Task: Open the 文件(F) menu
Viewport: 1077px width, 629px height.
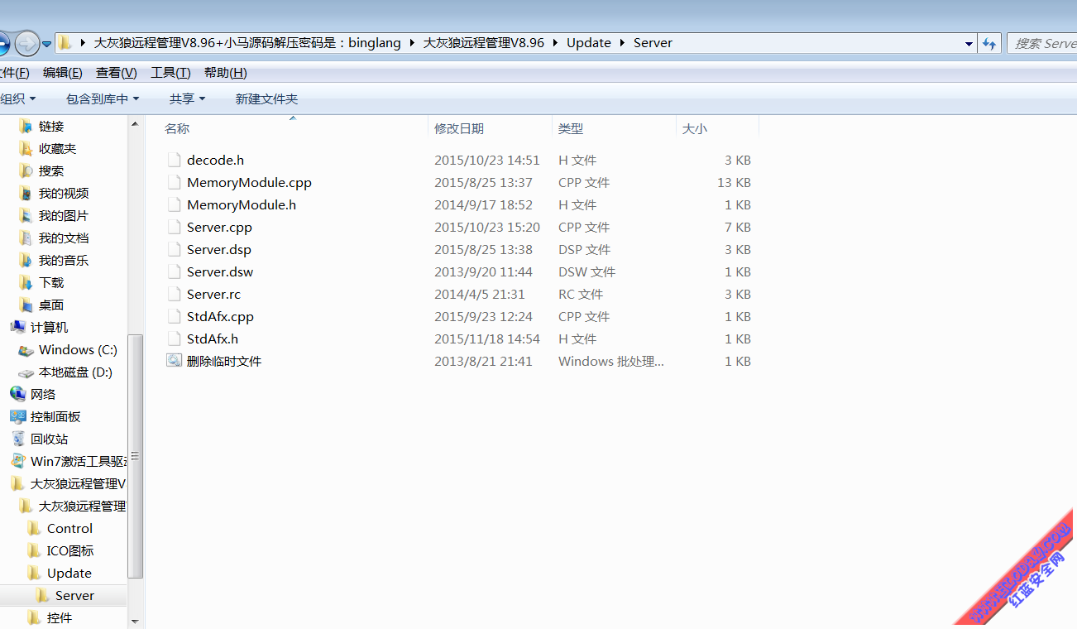Action: (x=14, y=73)
